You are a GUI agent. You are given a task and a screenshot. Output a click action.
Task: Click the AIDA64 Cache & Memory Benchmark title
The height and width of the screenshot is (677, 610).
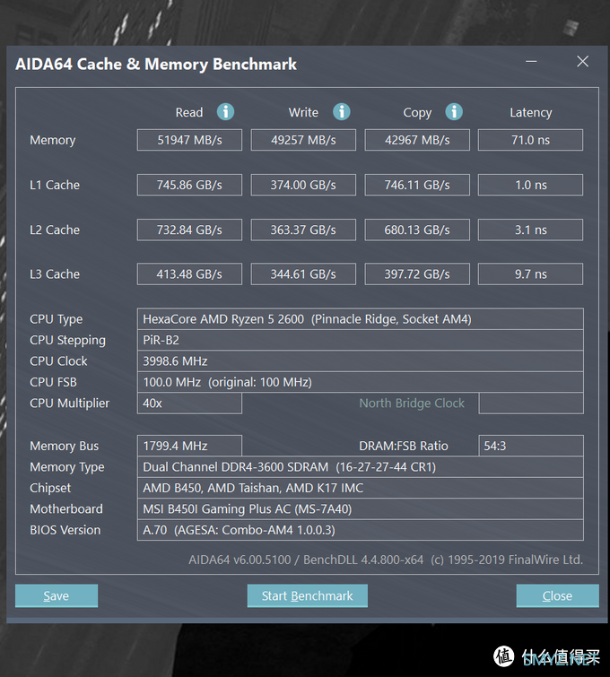point(156,65)
